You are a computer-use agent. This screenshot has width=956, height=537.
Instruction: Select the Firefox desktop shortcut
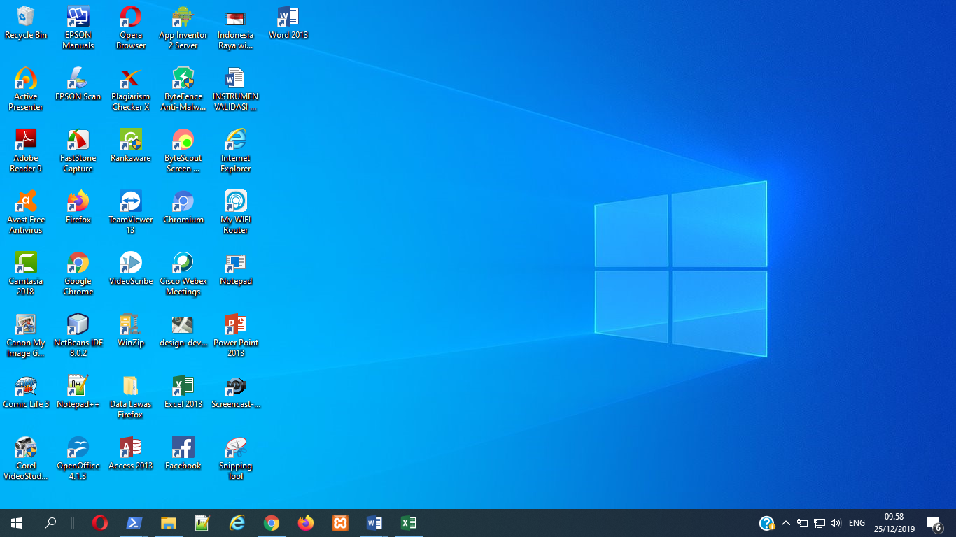[78, 207]
